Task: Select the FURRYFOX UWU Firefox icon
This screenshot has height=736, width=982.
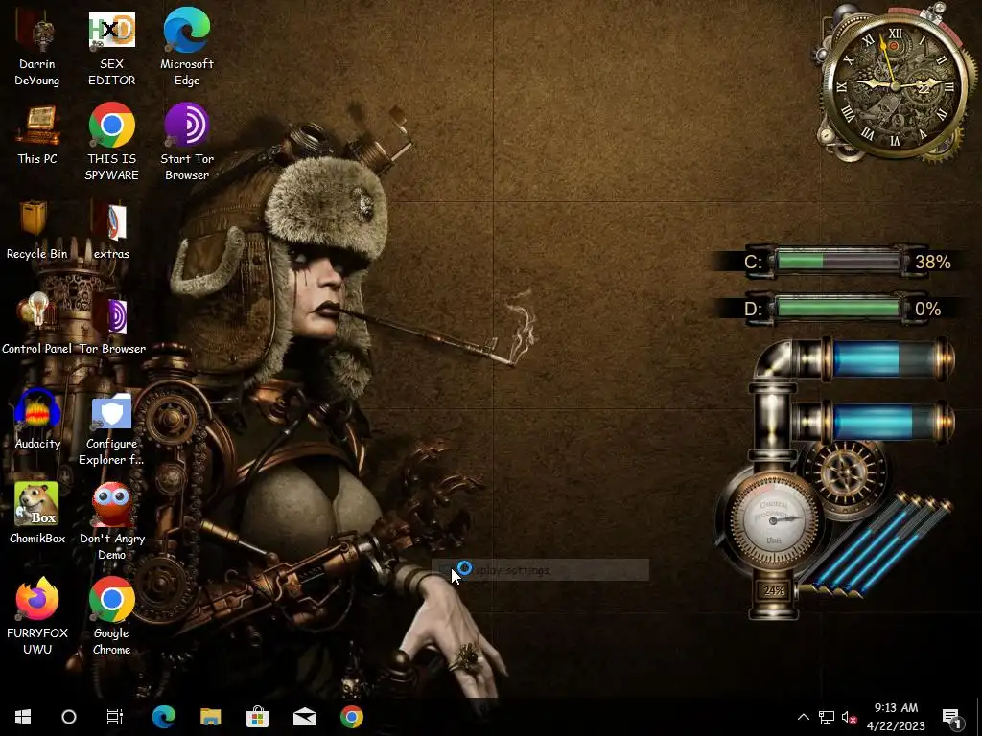Action: [37, 616]
